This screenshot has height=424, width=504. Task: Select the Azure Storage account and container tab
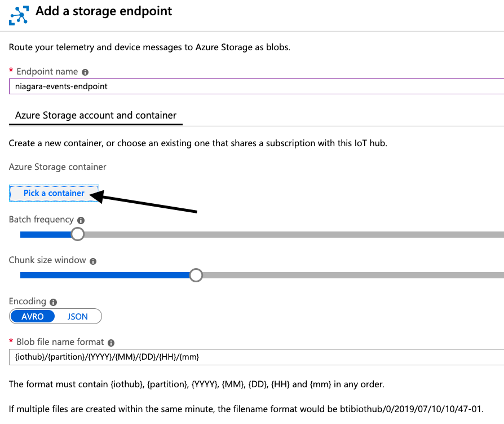[x=95, y=115]
